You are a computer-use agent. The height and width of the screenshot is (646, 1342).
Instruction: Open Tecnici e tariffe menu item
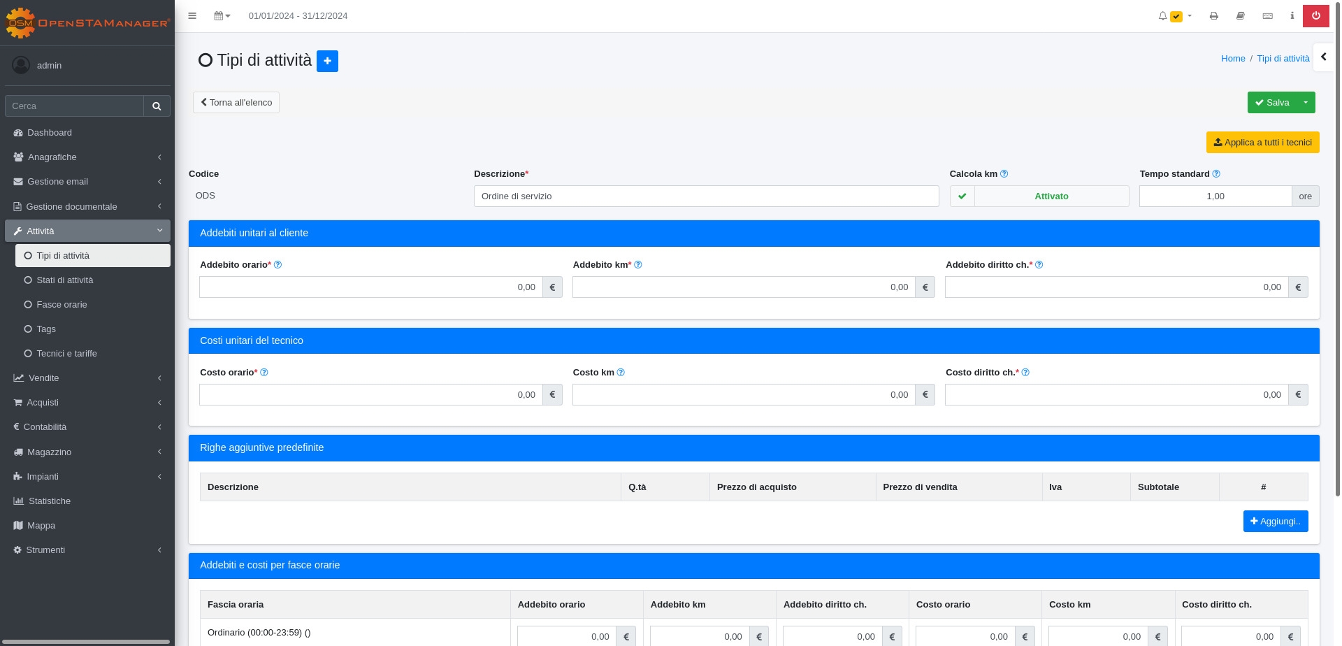click(66, 354)
